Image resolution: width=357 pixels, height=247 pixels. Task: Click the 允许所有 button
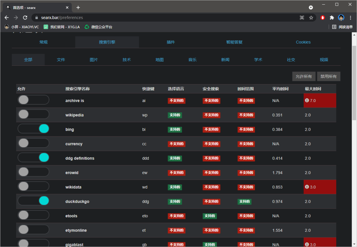[x=304, y=76]
